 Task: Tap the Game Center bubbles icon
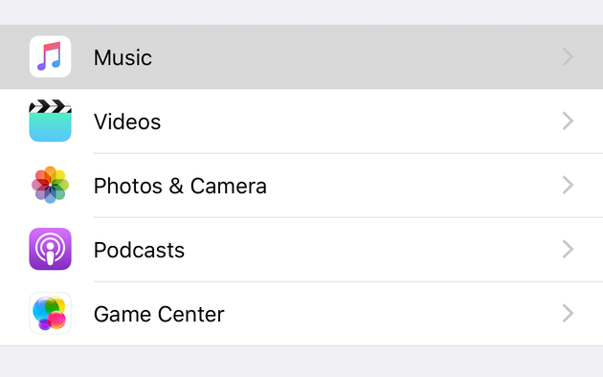50,313
